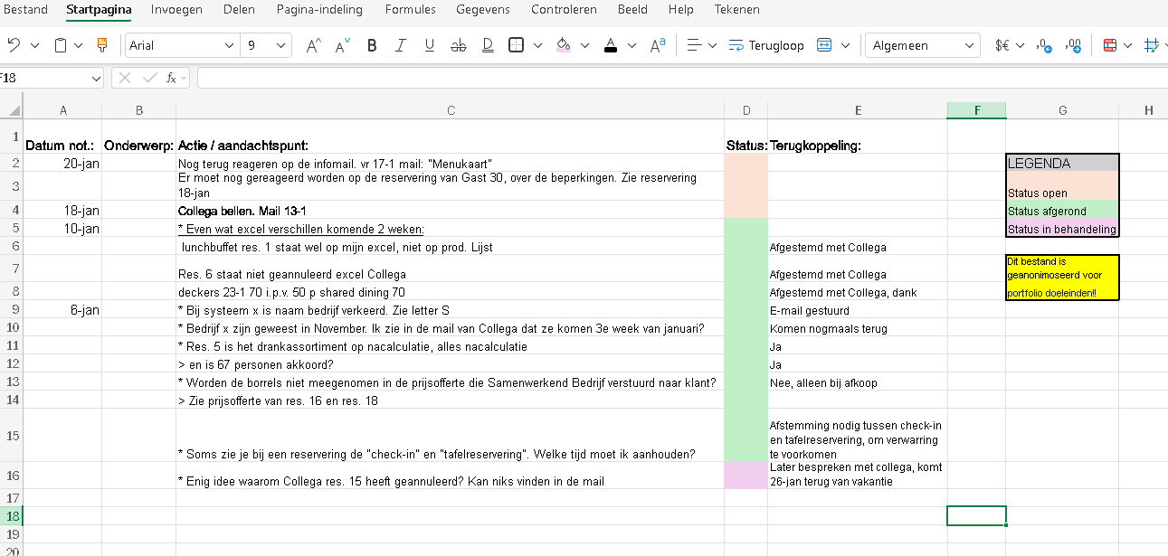
Task: Toggle Strikethrough formatting
Action: coord(458,45)
